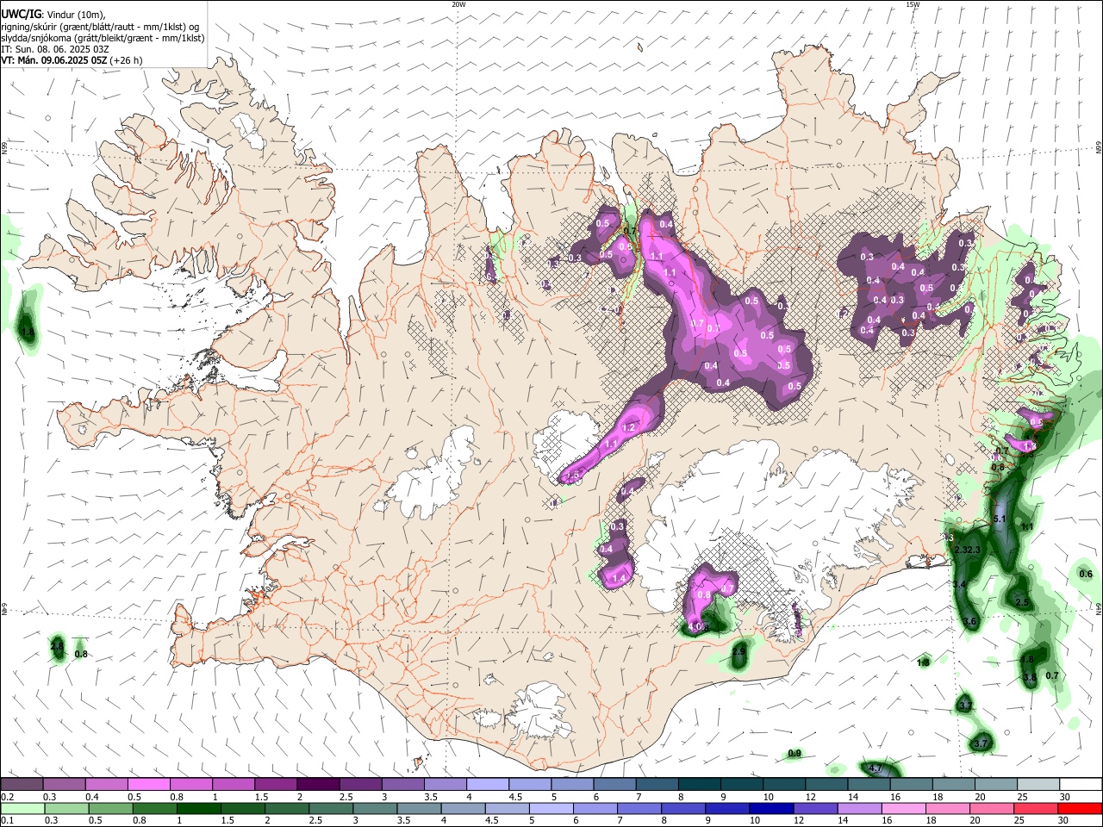Click the 4.7 rain value offshore south
Screen dimensions: 1103x827
tap(876, 768)
